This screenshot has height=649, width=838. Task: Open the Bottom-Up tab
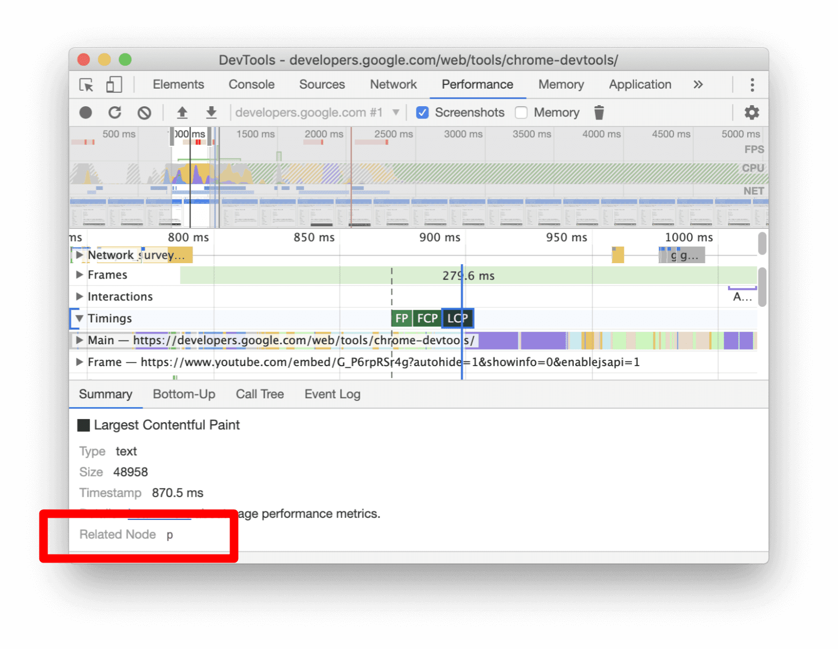[184, 394]
